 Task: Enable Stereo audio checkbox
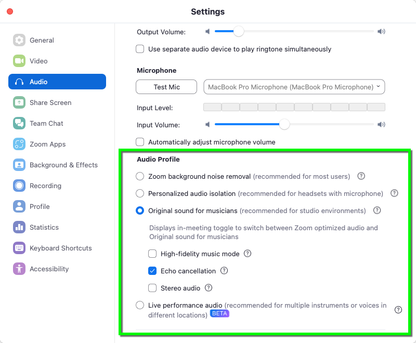pos(152,288)
